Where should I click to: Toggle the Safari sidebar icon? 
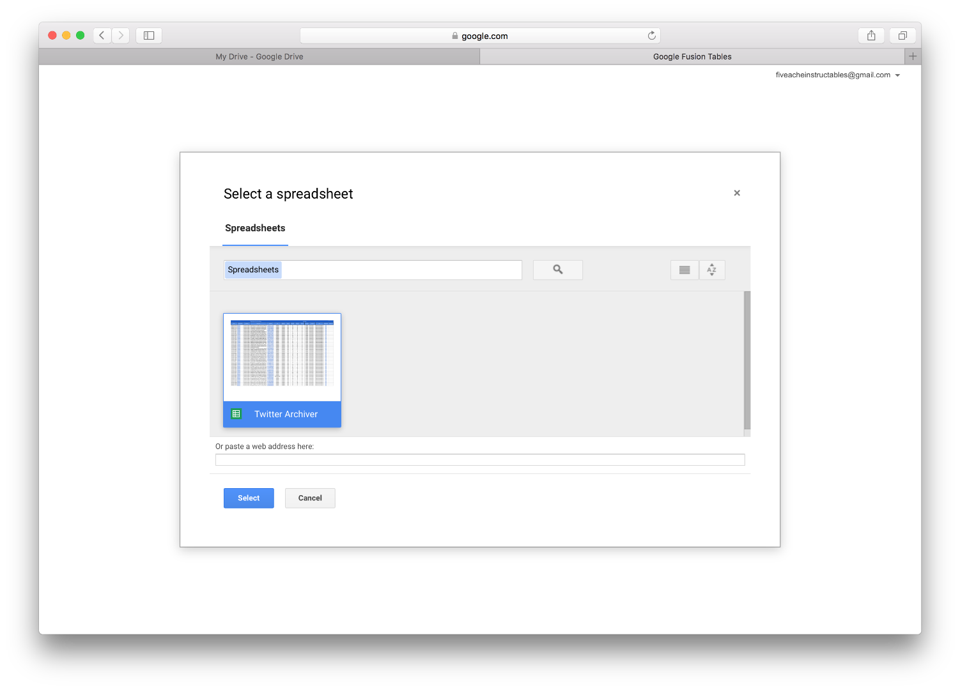coord(148,35)
